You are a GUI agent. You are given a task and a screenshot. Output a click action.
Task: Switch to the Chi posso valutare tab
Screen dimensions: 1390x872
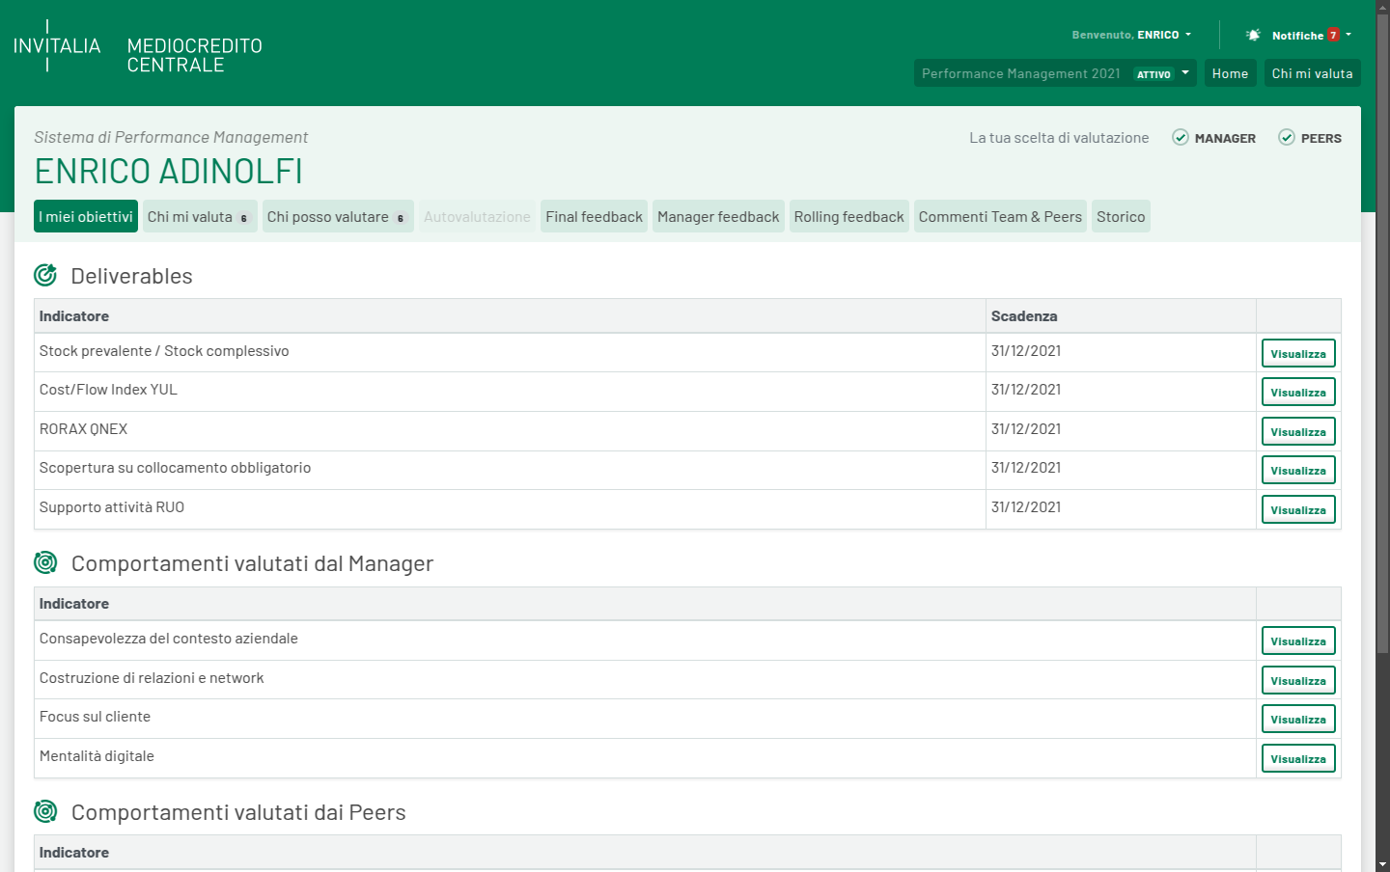(x=338, y=216)
